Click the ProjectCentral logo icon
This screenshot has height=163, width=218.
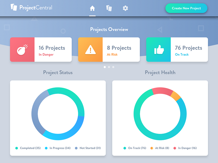14,7
